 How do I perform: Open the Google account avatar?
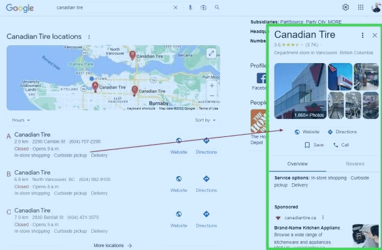click(x=377, y=7)
